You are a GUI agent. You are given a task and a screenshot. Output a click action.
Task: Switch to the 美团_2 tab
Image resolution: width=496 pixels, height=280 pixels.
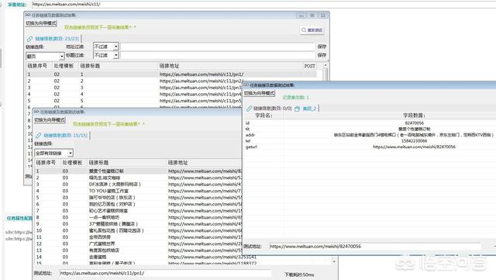point(309,109)
